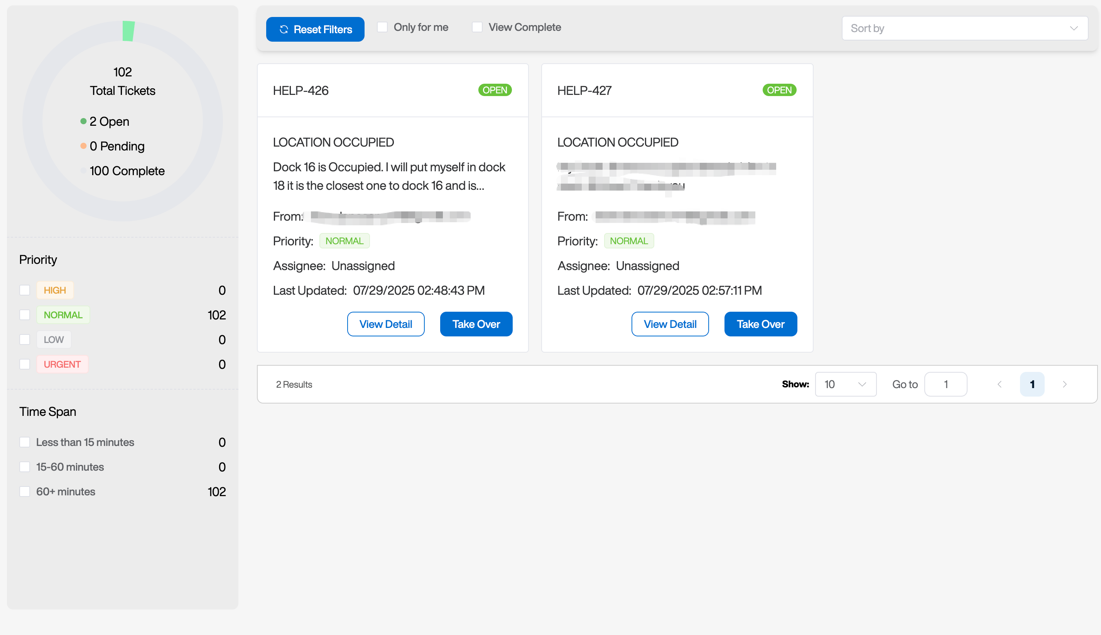Open the Sort by dropdown
Screen dimensions: 1101x635
pyautogui.click(x=964, y=28)
